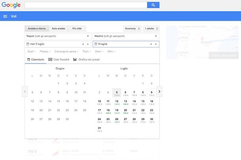Expand the Scali filter

tap(32, 51)
